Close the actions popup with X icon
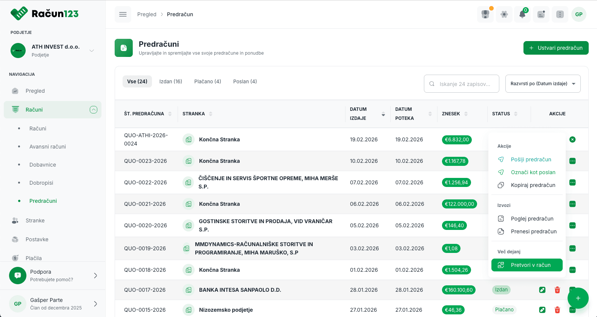Image resolution: width=597 pixels, height=317 pixels. coord(572,139)
